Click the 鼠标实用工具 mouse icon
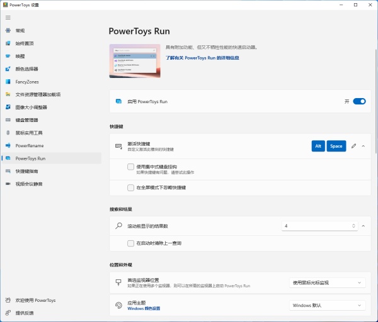 tap(8, 133)
